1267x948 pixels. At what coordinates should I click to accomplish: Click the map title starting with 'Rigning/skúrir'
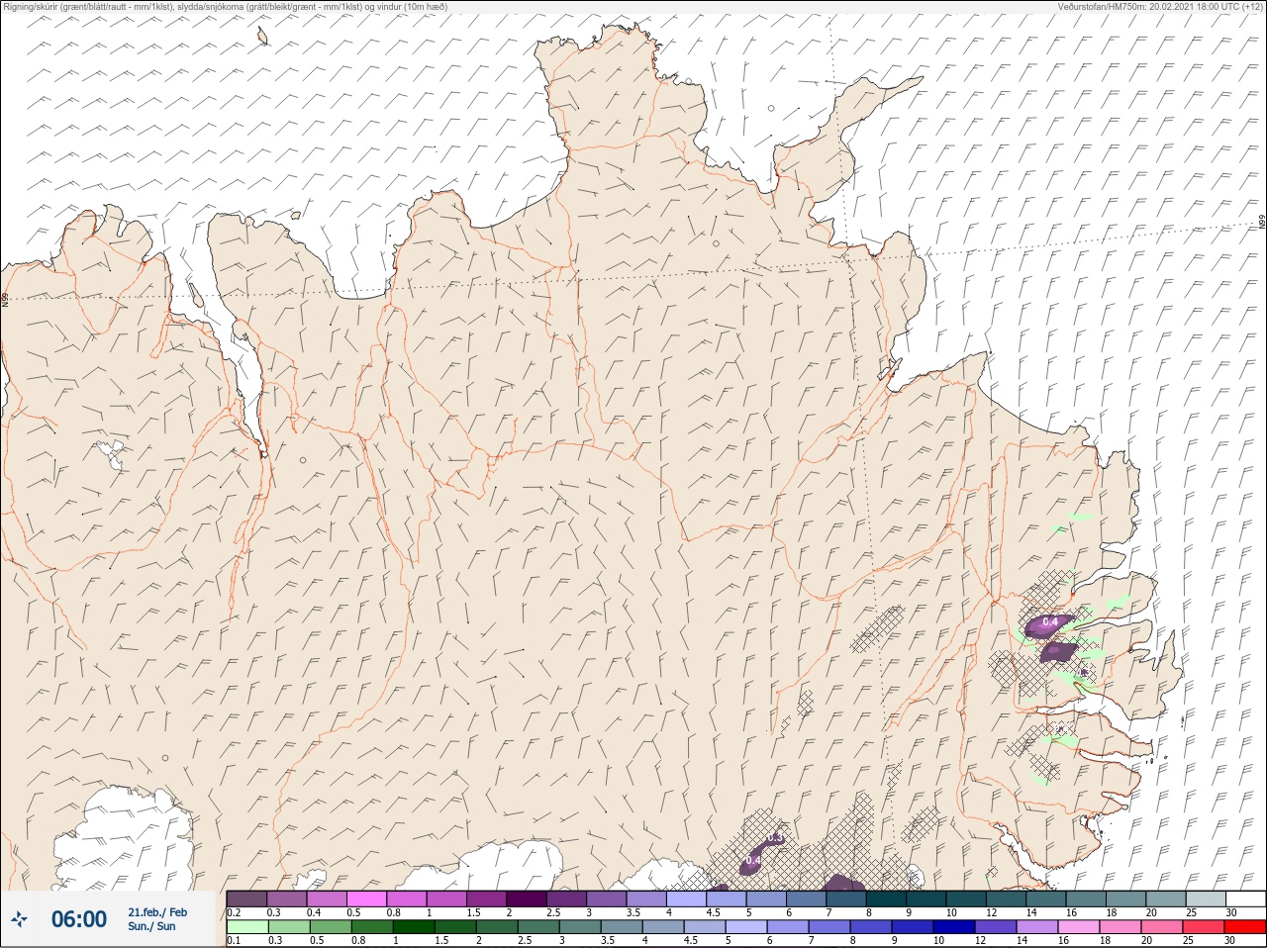click(225, 7)
